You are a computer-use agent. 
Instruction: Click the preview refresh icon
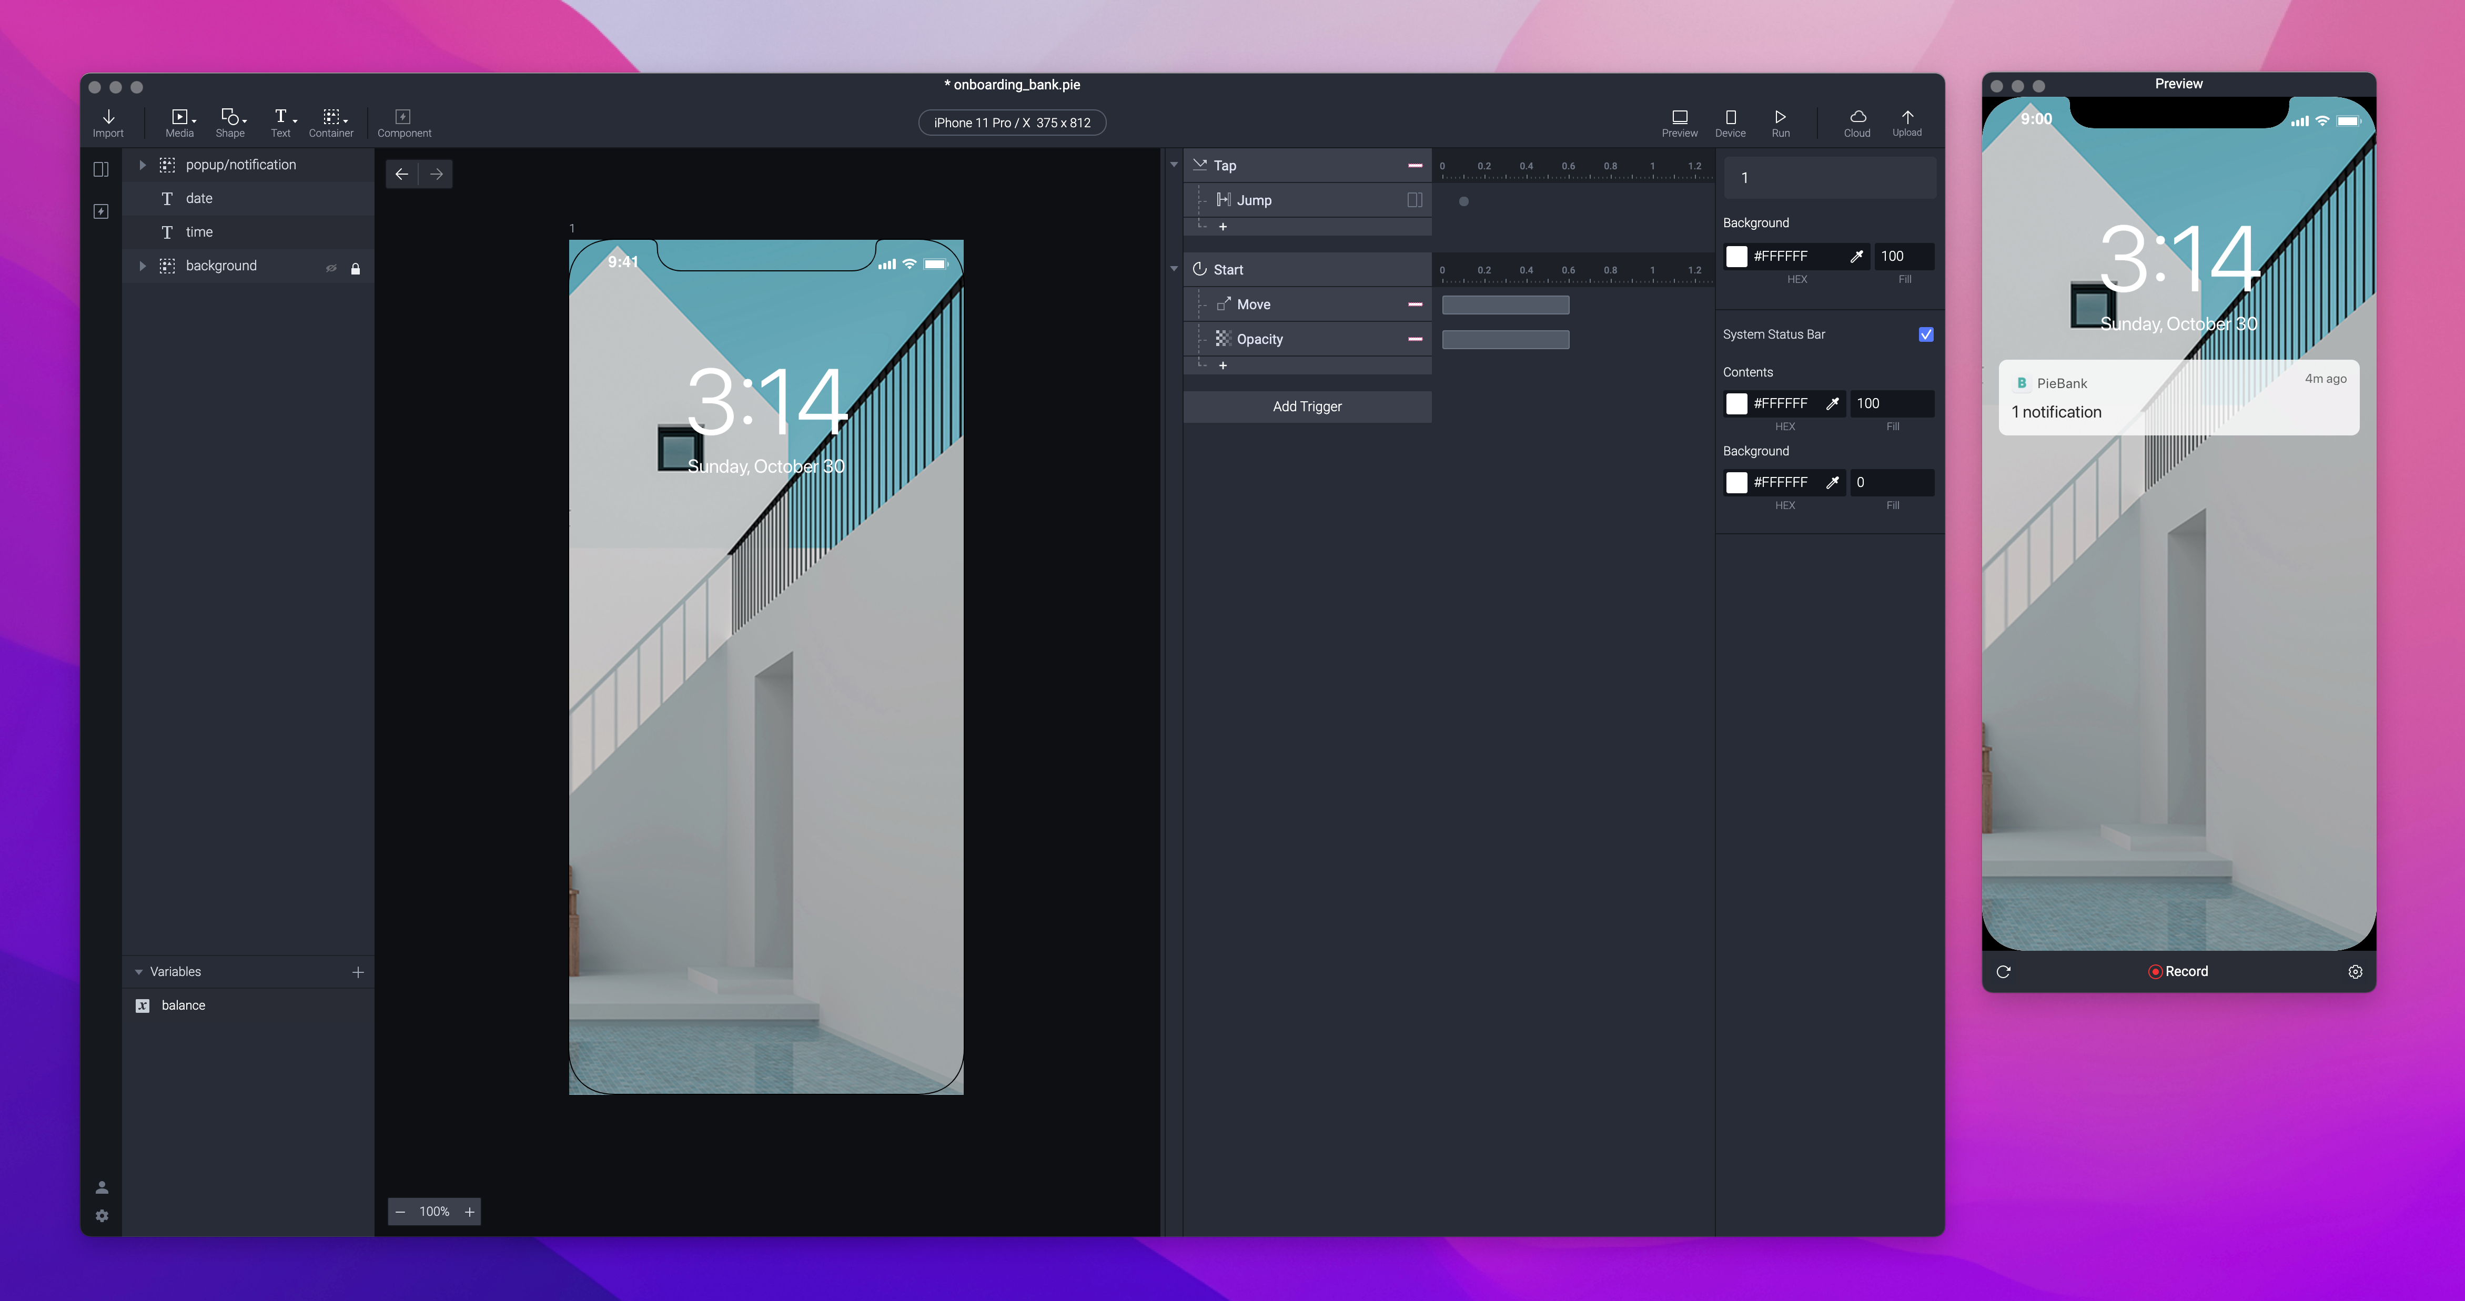pos(2004,972)
